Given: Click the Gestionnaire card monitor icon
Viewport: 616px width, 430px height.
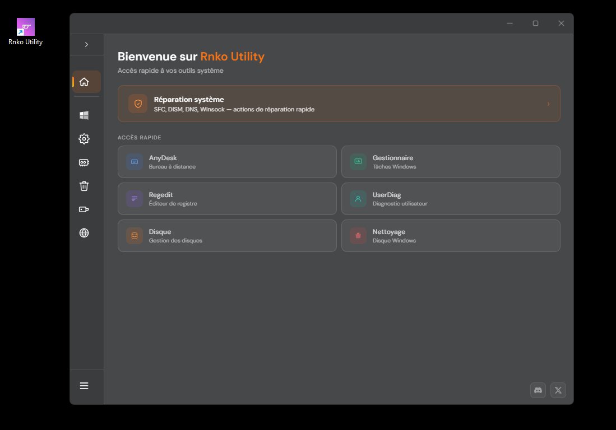Looking at the screenshot, I should click(x=358, y=162).
